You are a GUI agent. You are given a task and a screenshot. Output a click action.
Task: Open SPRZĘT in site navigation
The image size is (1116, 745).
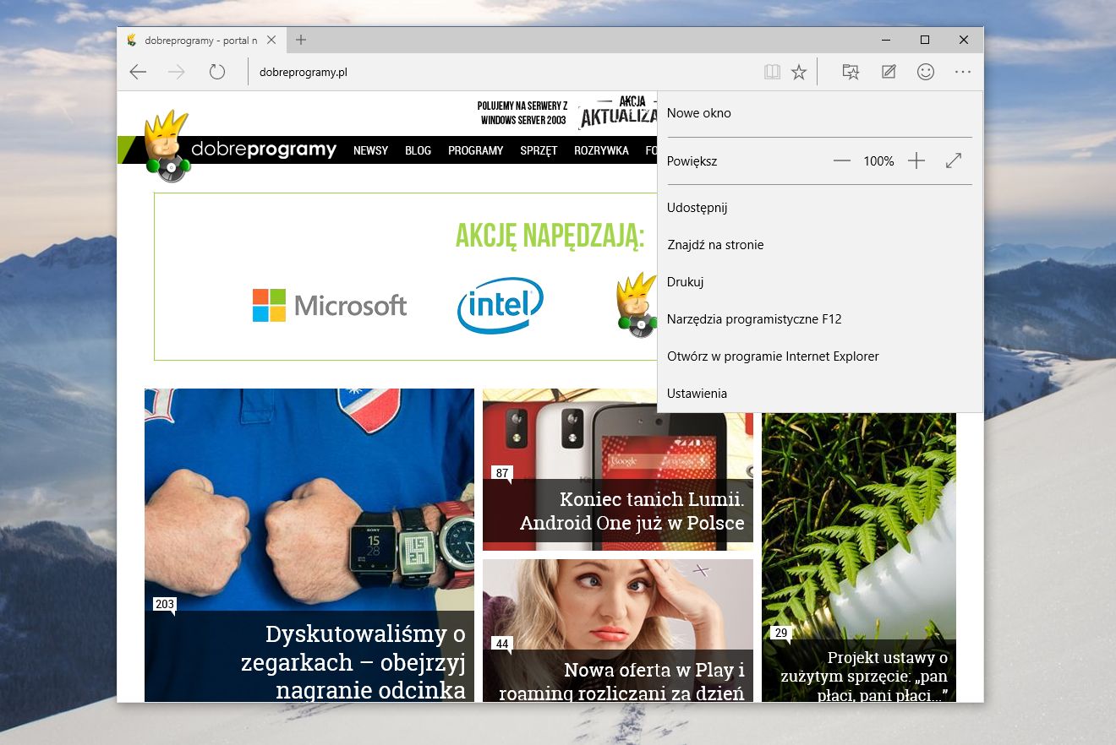[539, 150]
